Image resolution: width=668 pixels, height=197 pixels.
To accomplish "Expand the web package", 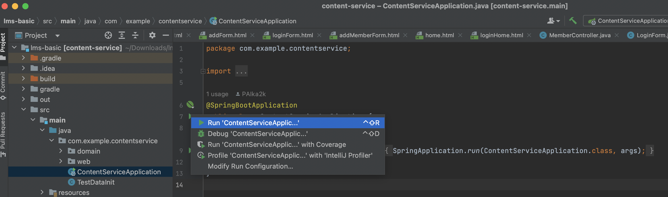I will click(x=61, y=161).
